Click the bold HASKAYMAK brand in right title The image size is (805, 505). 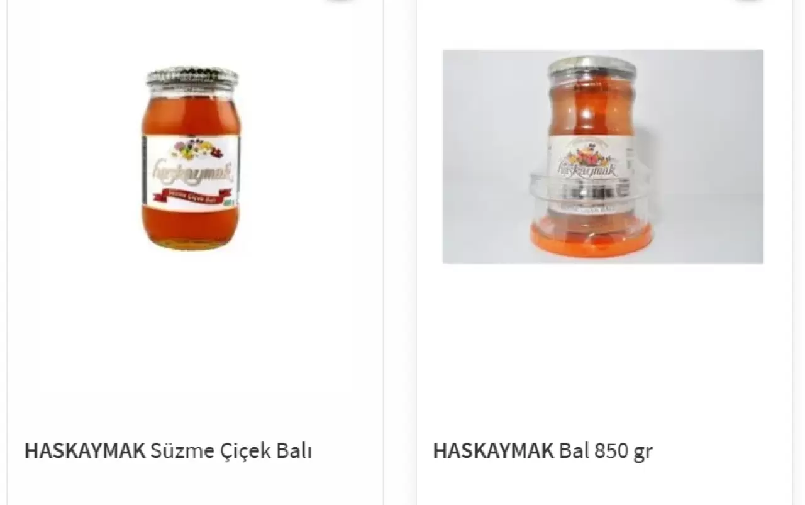pyautogui.click(x=494, y=451)
